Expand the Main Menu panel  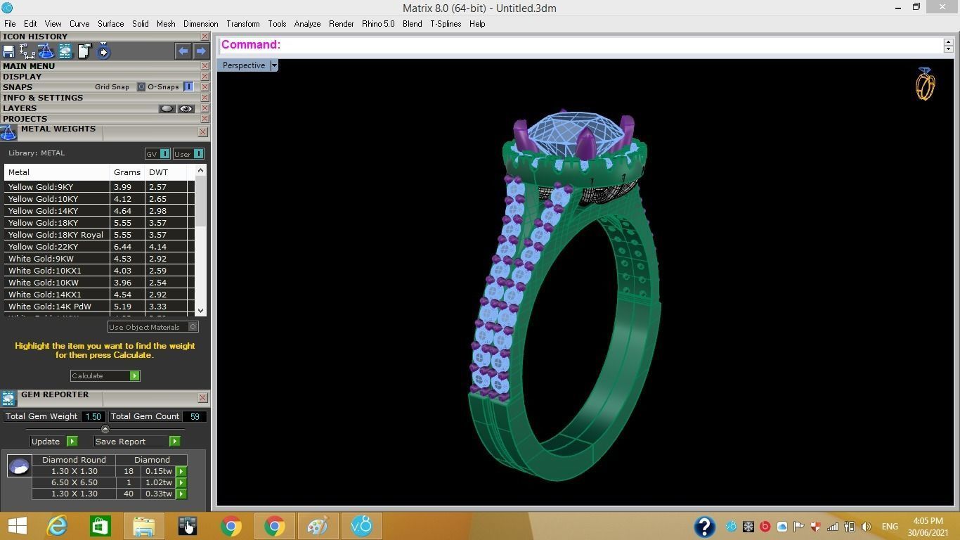pyautogui.click(x=29, y=66)
